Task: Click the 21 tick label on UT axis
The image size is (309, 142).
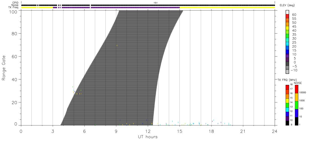Action: pyautogui.click(x=243, y=131)
